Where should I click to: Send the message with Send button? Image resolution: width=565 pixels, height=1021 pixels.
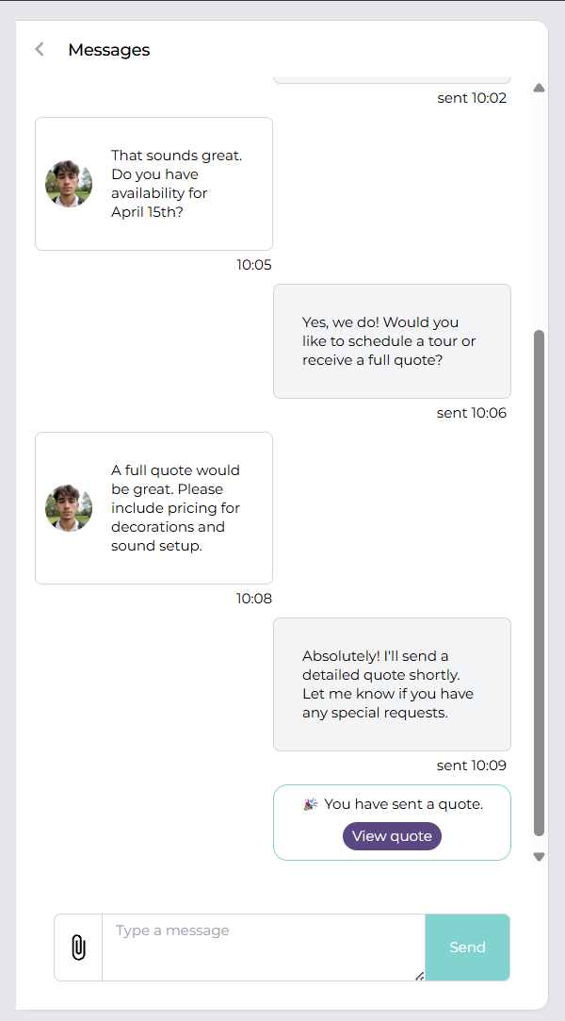click(467, 947)
